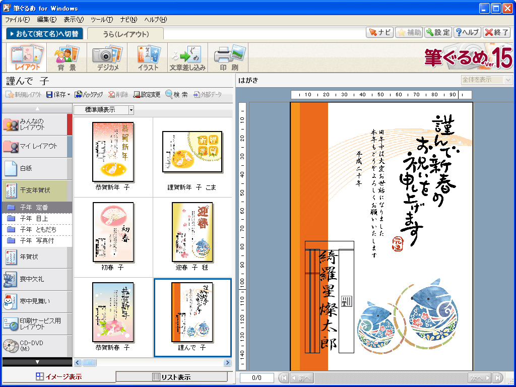The height and width of the screenshot is (387, 516).
Task: Click the 0/0 page counter field
Action: (x=256, y=378)
